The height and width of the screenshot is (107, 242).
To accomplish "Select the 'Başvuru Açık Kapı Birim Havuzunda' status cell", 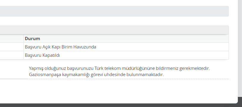I will pos(126,47).
